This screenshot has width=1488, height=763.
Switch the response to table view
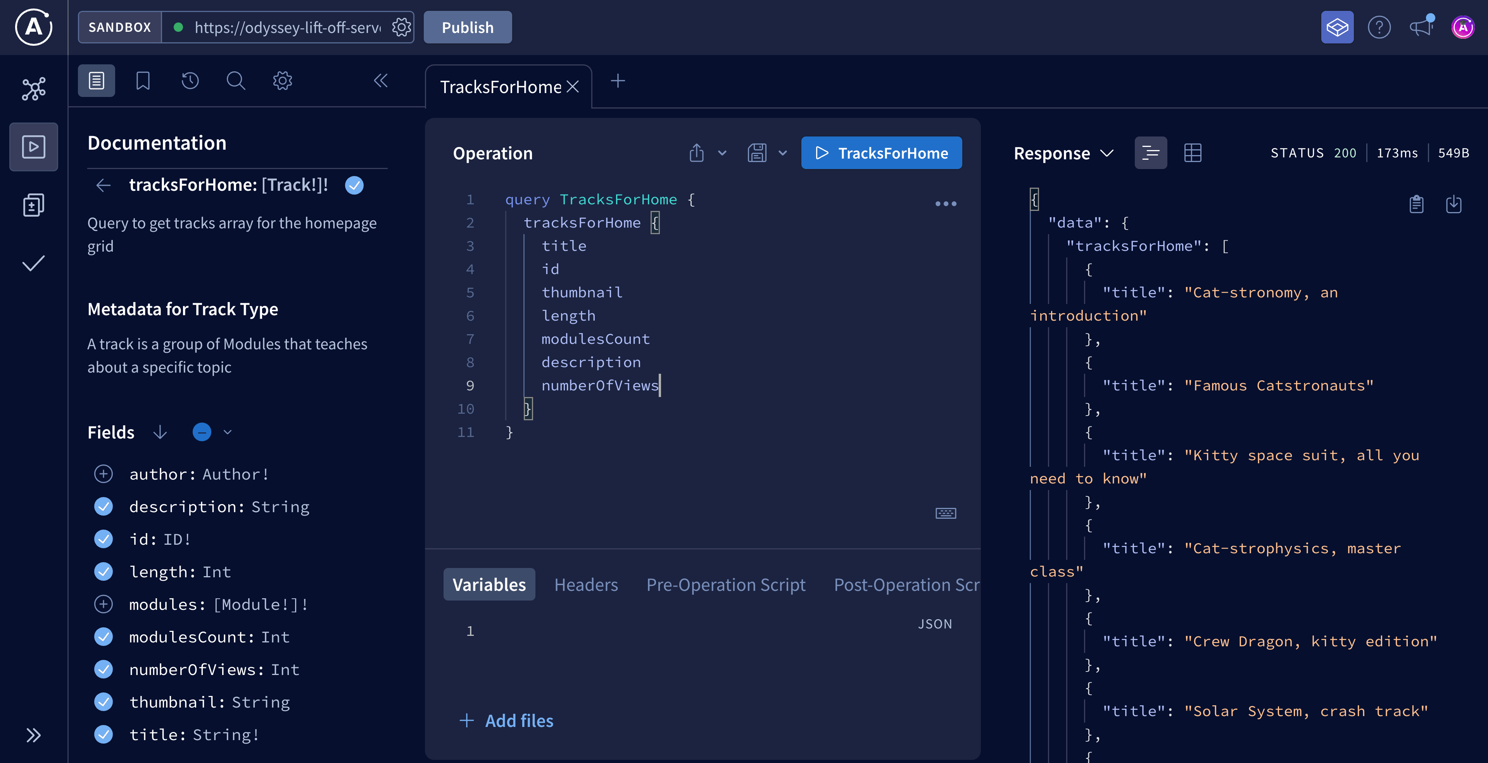pyautogui.click(x=1192, y=152)
